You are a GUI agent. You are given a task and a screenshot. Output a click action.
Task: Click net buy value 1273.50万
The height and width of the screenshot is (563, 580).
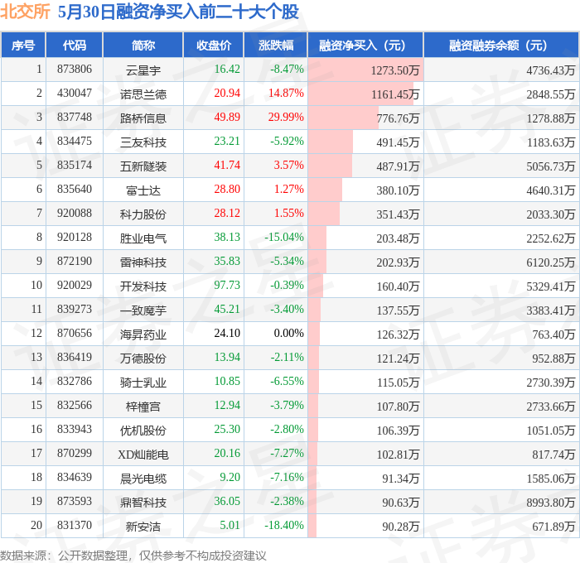395,70
